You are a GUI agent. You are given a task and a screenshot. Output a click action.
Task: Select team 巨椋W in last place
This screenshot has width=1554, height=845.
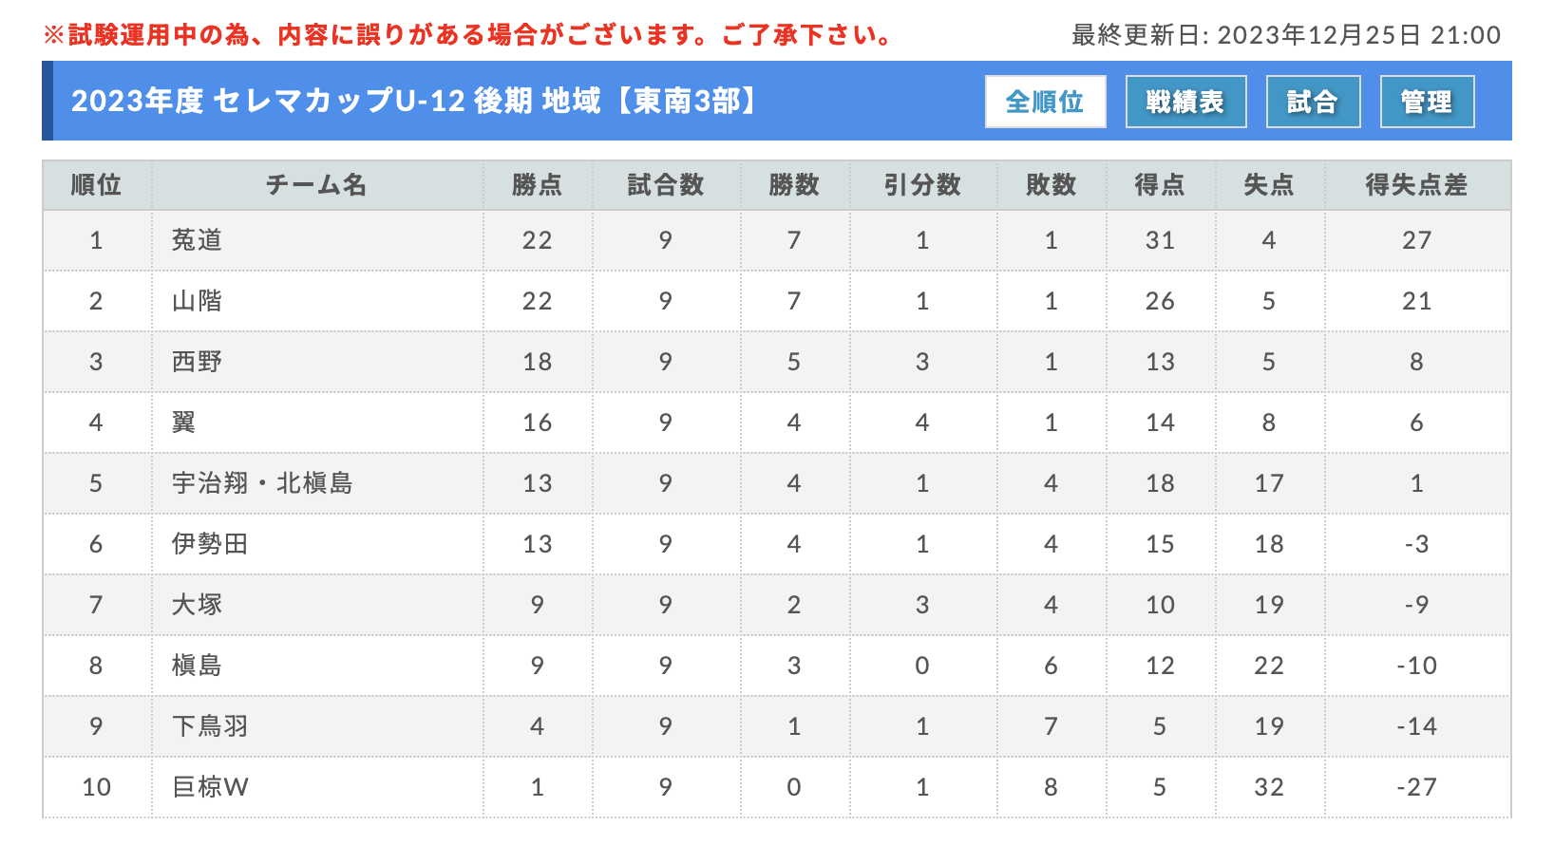pos(210,787)
